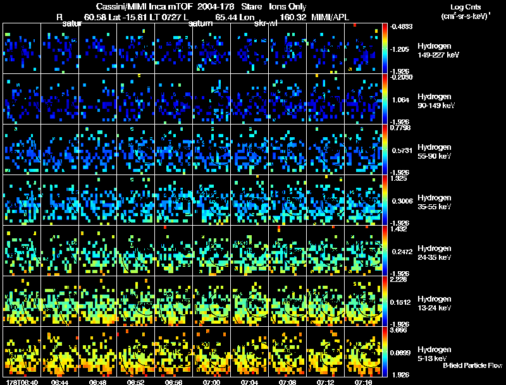Click the 07:00 time axis label
The height and width of the screenshot is (385, 506).
pyautogui.click(x=211, y=382)
